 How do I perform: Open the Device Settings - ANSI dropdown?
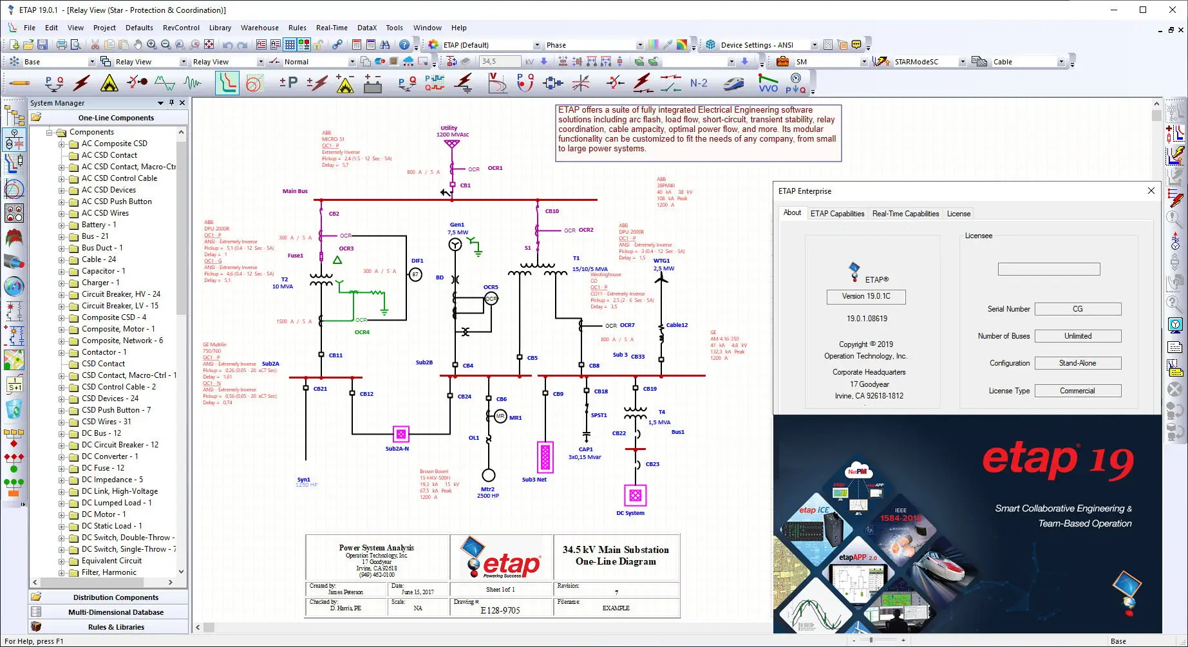pyautogui.click(x=814, y=45)
